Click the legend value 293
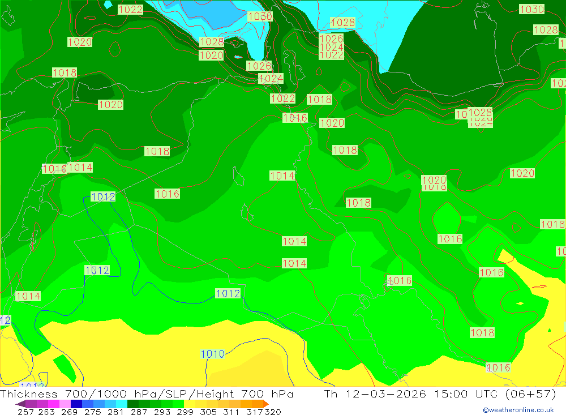Screen dimensions: 566x415 pos(162,412)
